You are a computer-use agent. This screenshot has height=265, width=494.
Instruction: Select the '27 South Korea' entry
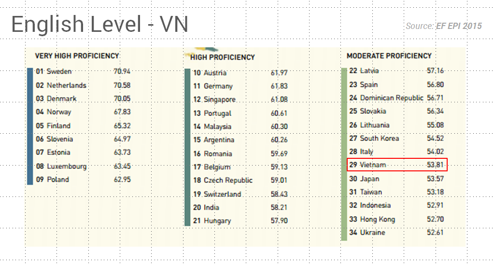[374, 139]
